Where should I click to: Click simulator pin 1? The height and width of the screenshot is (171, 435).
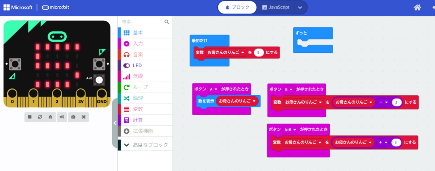tap(34, 97)
